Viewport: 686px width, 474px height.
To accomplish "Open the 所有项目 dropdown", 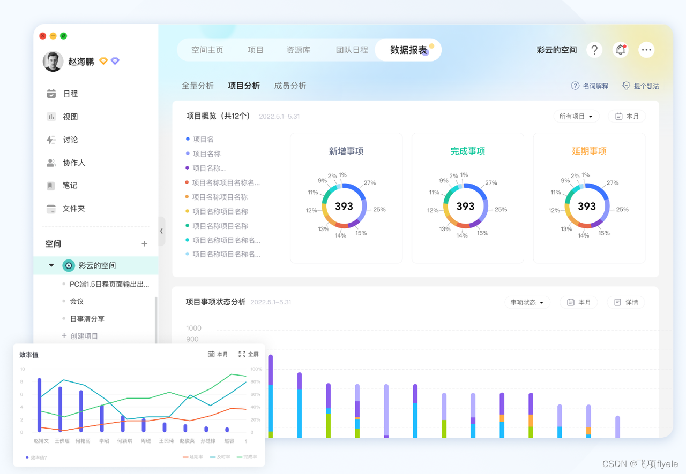I will pyautogui.click(x=576, y=116).
